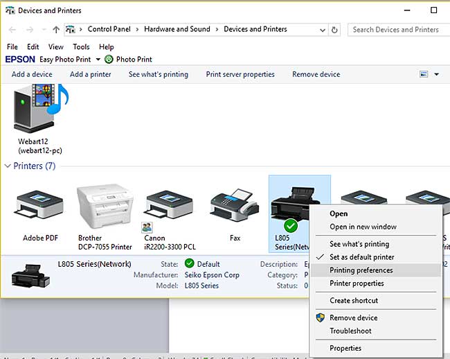Click See what's printing toolbar button
Screen dimensions: 450x359
pyautogui.click(x=159, y=74)
